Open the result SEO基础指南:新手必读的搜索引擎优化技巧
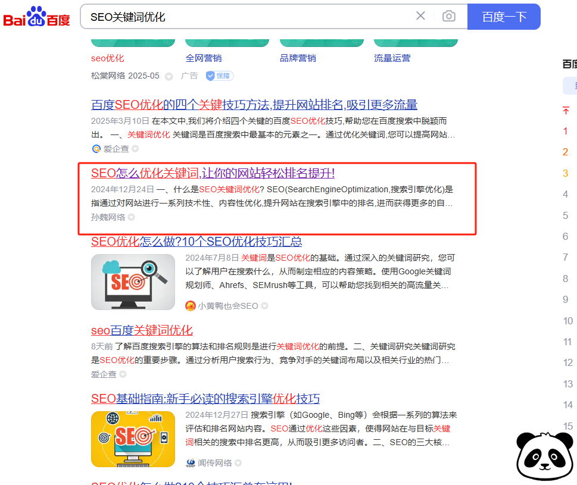The height and width of the screenshot is (485, 577). click(x=205, y=399)
